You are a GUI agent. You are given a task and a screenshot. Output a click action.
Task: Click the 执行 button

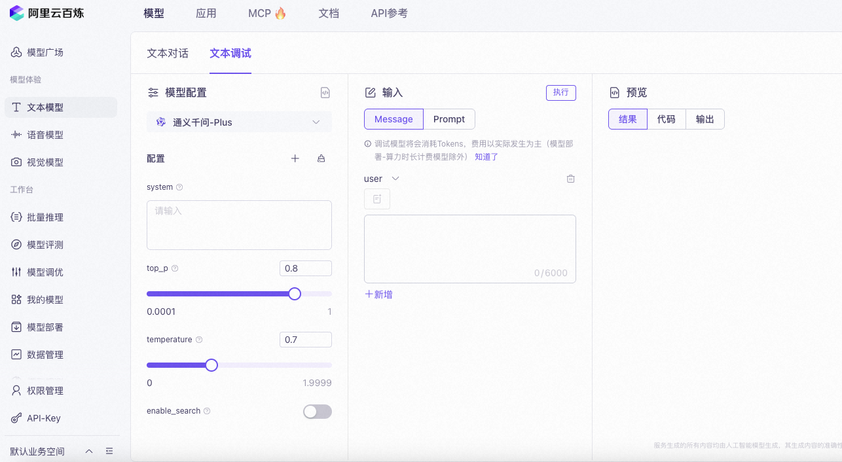click(561, 92)
